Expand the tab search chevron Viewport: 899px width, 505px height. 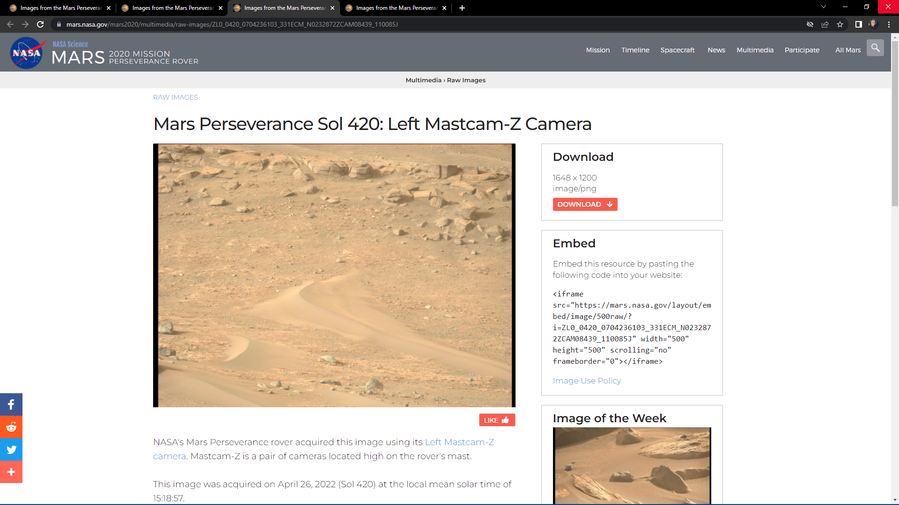pyautogui.click(x=823, y=7)
